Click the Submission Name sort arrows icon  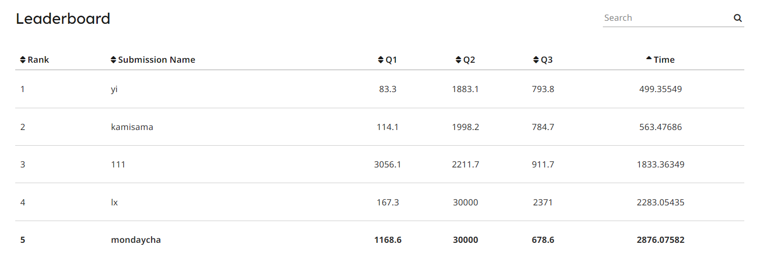pos(113,60)
